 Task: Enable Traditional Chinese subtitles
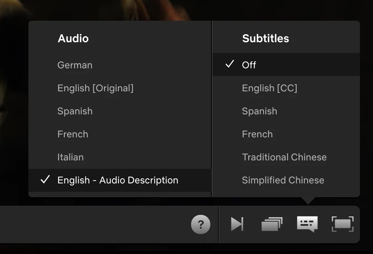(284, 157)
